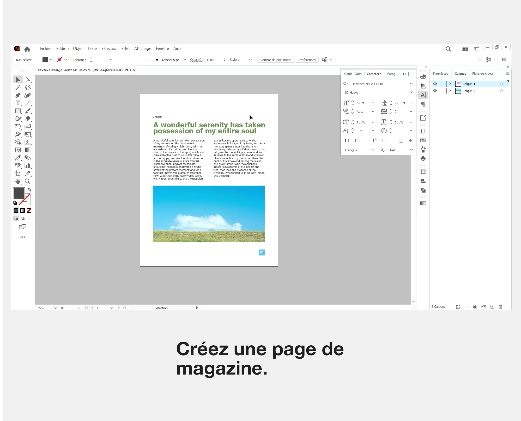The width and height of the screenshot is (521, 421).
Task: Click the dark gray fill color swatch
Action: pos(19,193)
